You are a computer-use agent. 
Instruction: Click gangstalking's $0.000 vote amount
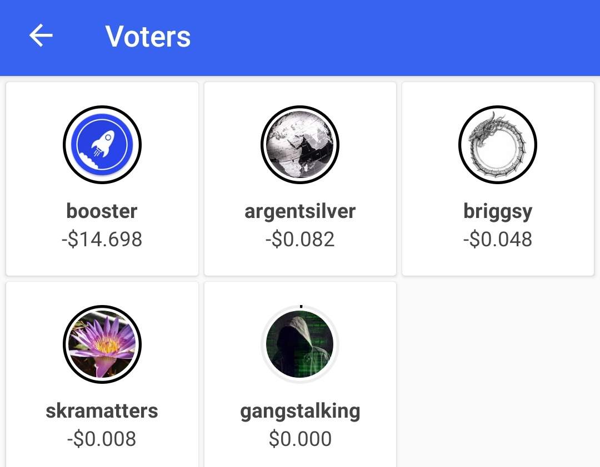pyautogui.click(x=300, y=439)
